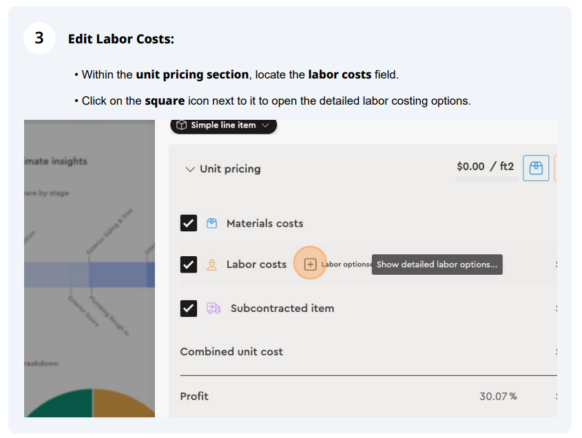Screen dimensions: 582x438
Task: Uncheck the Labor costs checkbox
Action: [x=189, y=264]
